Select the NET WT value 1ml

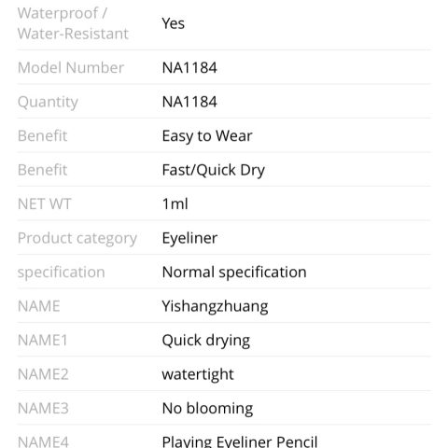(175, 204)
